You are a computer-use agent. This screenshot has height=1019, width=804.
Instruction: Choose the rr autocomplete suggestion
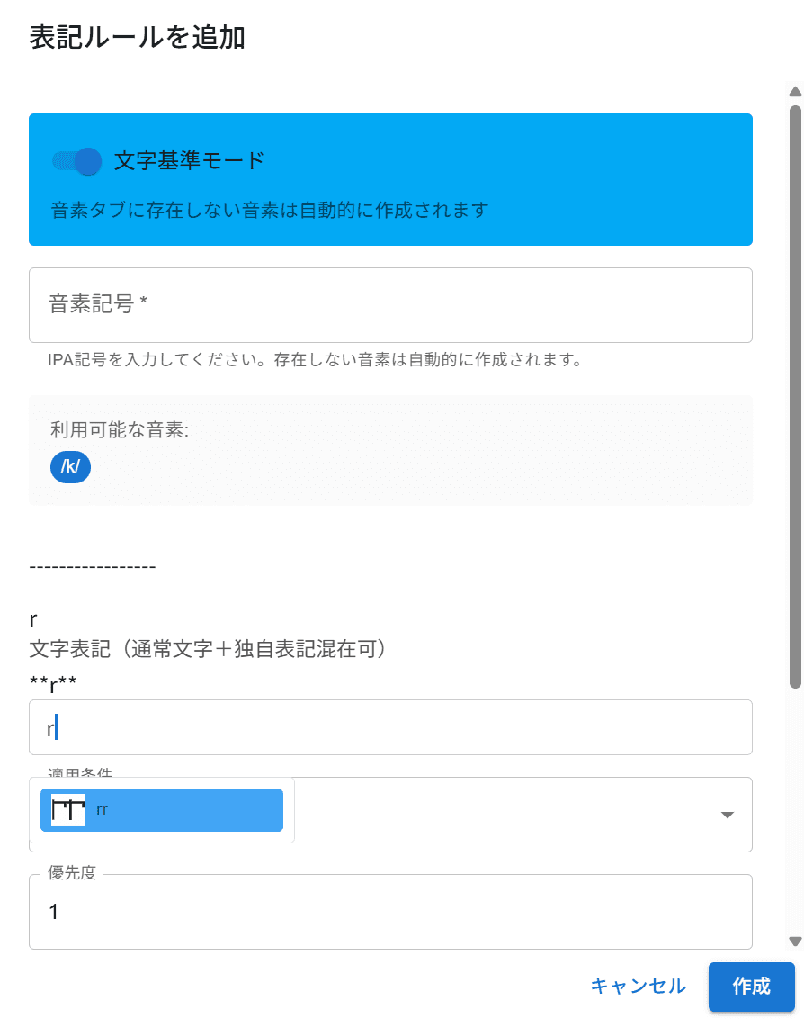click(162, 810)
